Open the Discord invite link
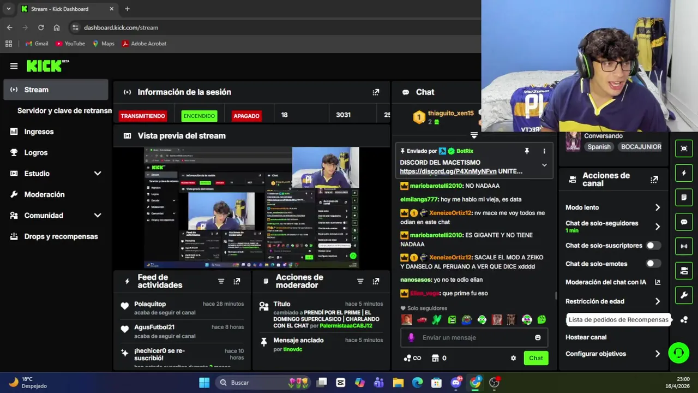The width and height of the screenshot is (698, 393). point(448,171)
